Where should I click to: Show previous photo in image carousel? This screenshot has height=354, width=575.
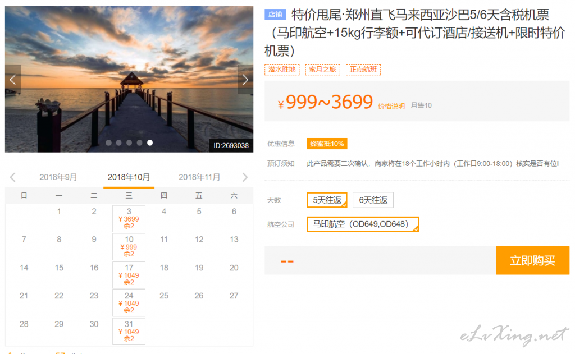(13, 80)
